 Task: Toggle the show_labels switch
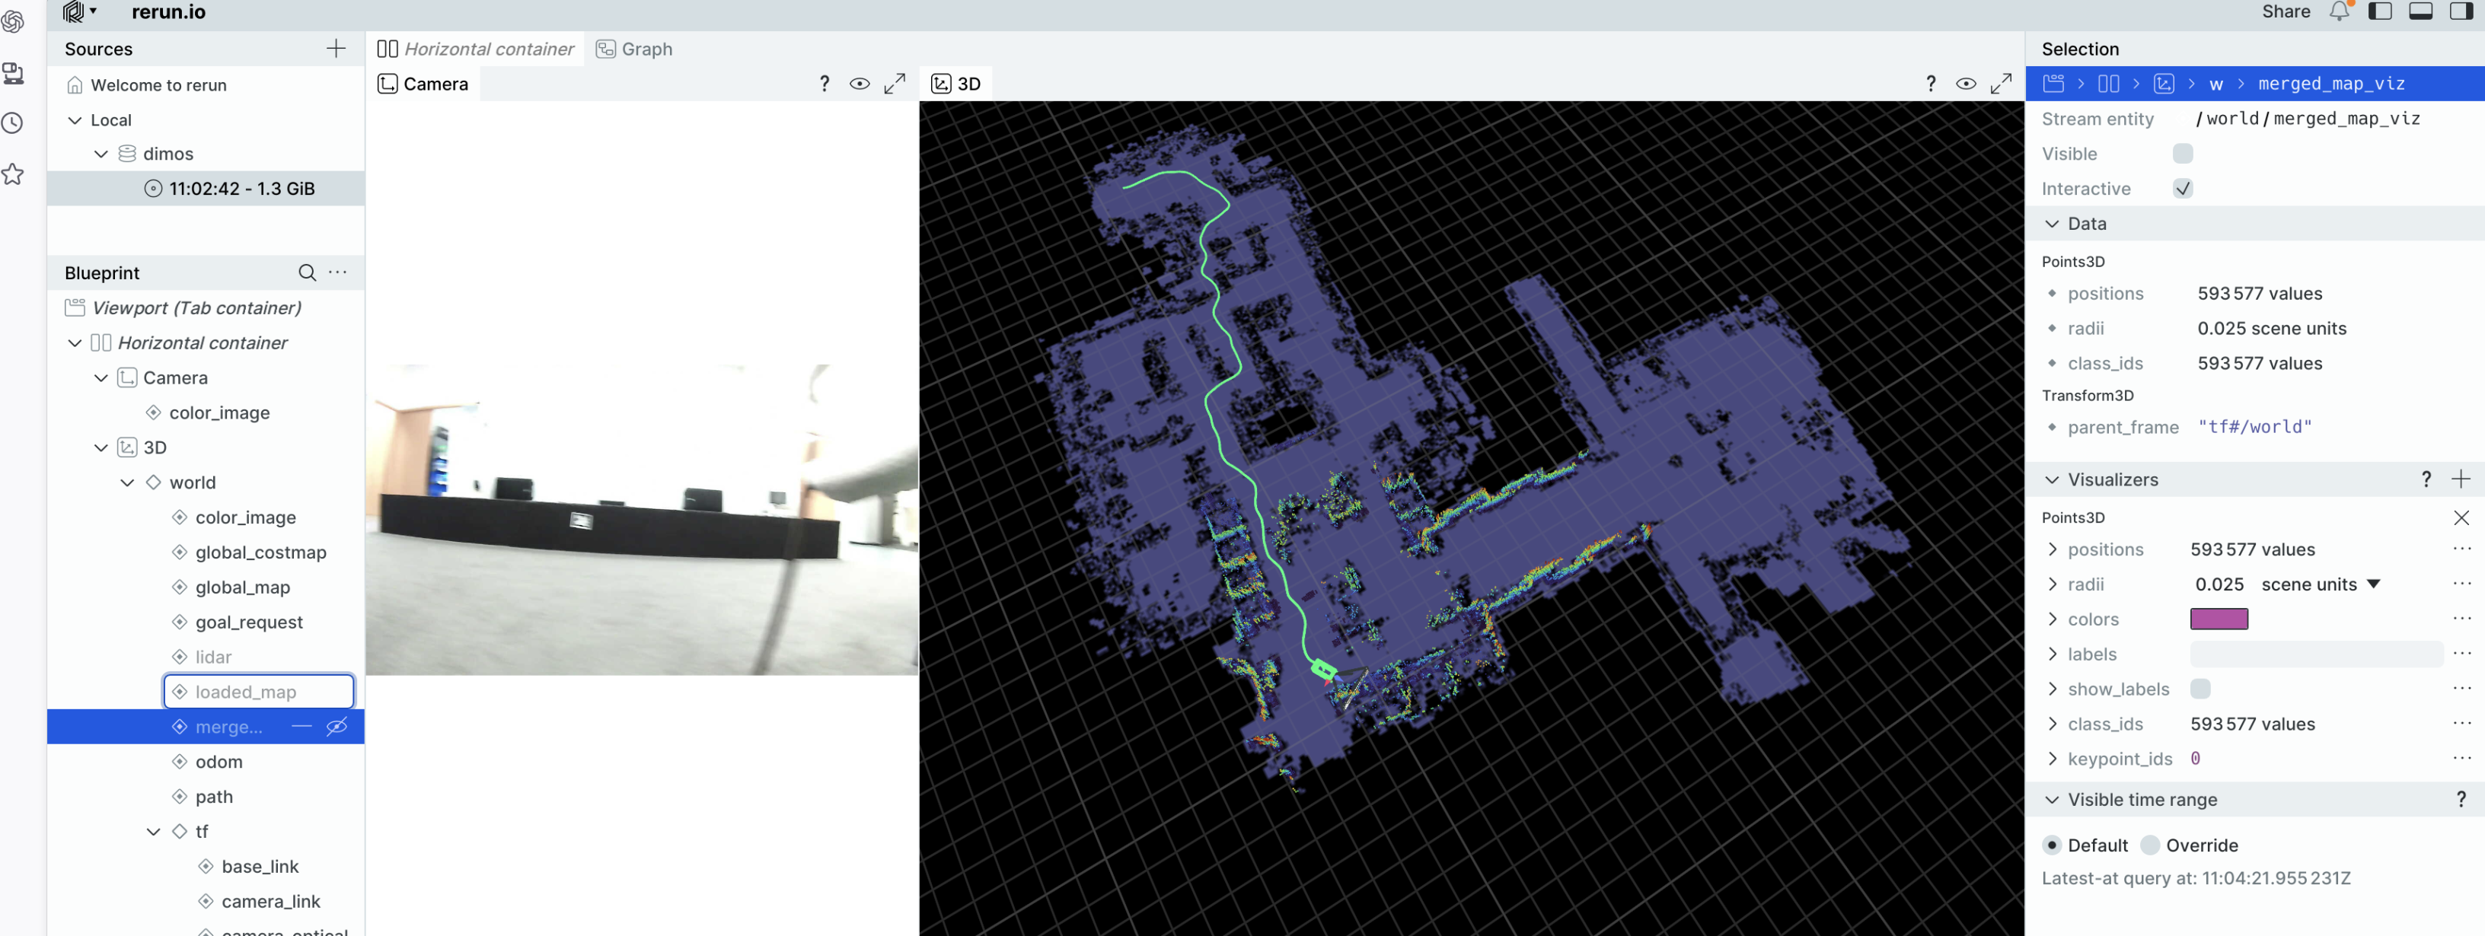2200,688
